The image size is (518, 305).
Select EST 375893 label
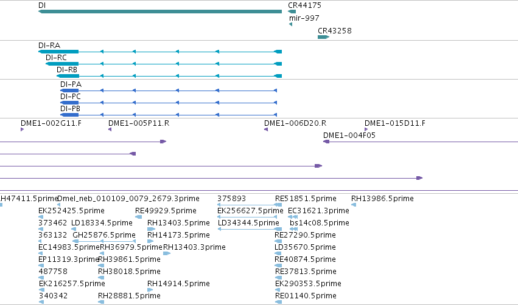pos(231,199)
